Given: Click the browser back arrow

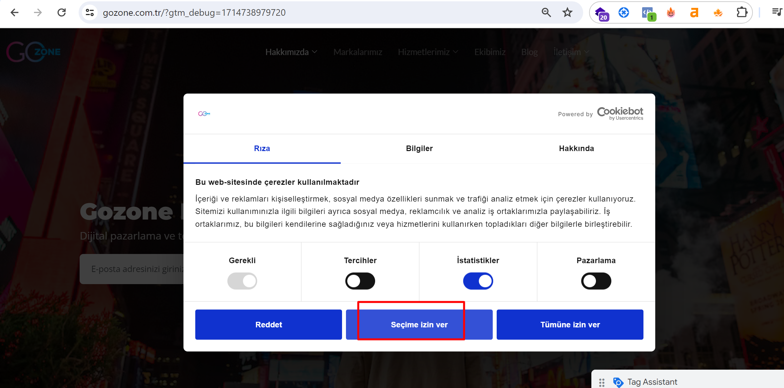Looking at the screenshot, I should pyautogui.click(x=14, y=12).
